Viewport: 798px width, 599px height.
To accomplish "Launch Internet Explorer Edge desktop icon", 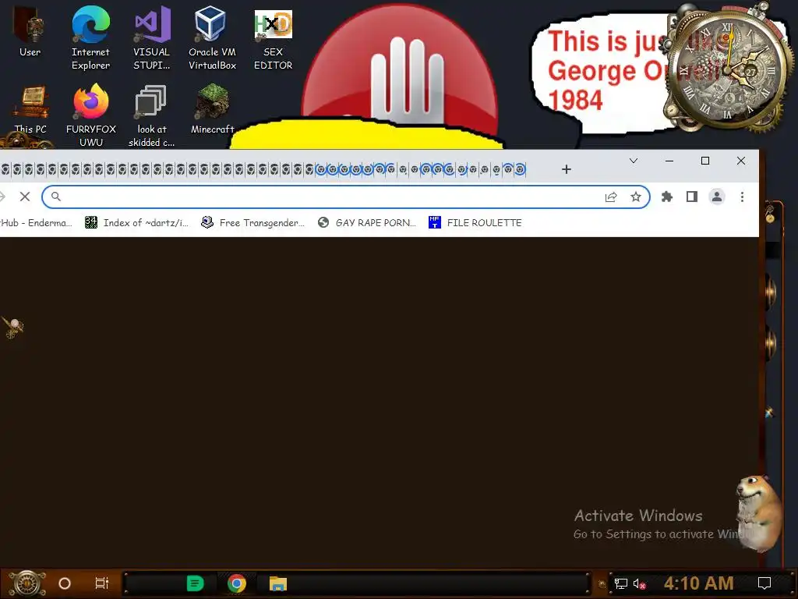I will 90,37.
